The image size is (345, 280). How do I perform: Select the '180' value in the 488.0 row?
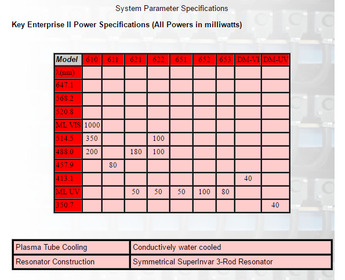tap(136, 152)
